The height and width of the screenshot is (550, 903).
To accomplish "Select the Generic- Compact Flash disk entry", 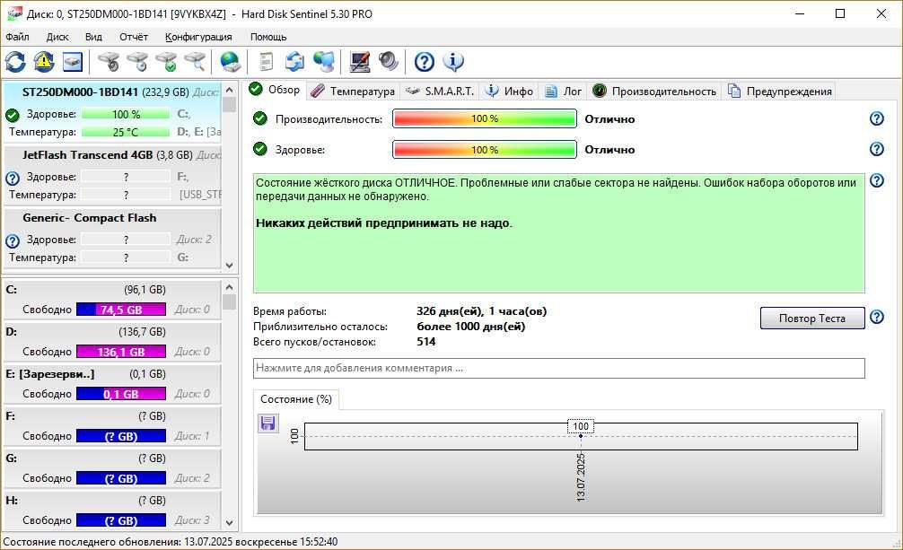I will (112, 239).
